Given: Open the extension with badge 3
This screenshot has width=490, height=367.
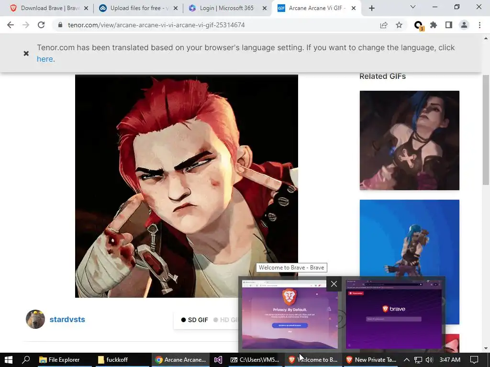Looking at the screenshot, I should point(418,25).
